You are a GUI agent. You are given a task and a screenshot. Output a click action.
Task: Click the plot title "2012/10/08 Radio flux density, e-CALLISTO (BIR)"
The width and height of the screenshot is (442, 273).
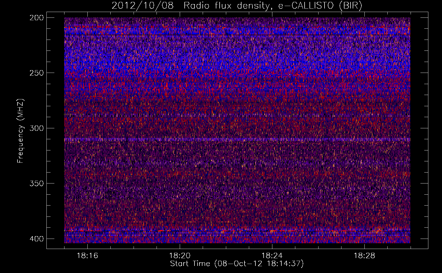[237, 5]
